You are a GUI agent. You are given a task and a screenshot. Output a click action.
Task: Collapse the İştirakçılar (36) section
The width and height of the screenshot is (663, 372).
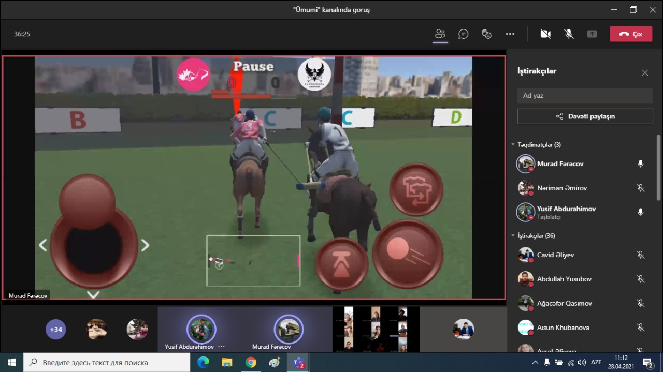(513, 236)
